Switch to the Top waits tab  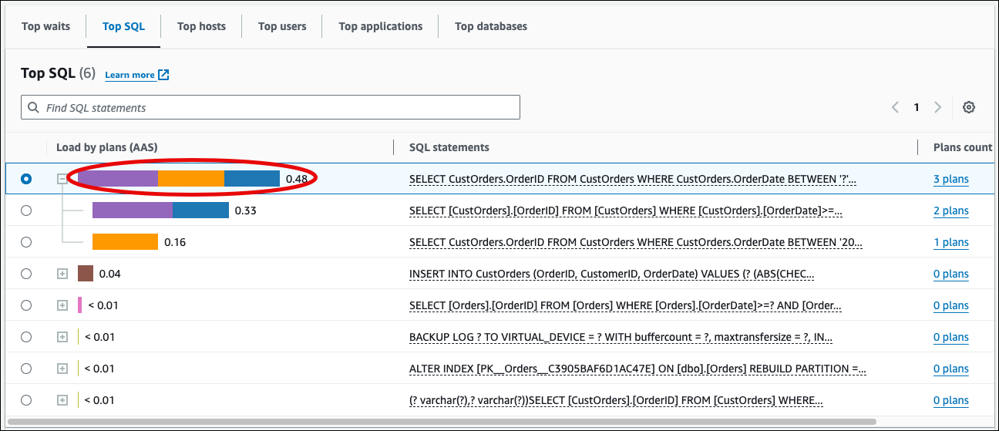45,26
